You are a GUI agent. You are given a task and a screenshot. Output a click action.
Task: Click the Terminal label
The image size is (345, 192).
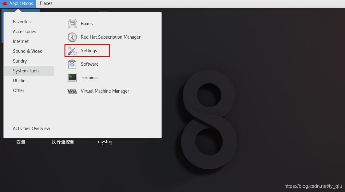point(89,78)
